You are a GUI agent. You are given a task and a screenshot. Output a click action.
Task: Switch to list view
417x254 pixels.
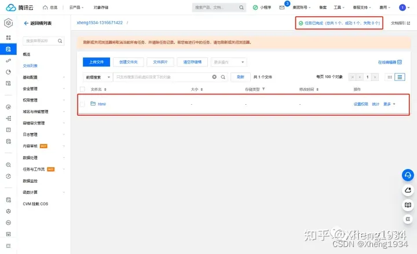point(400,77)
